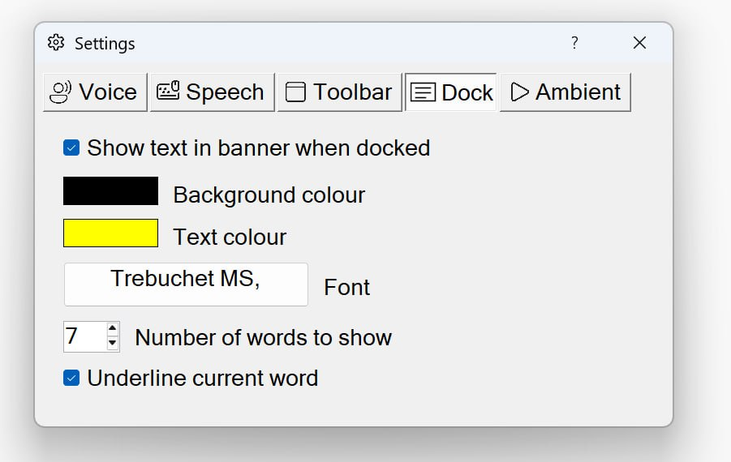The width and height of the screenshot is (731, 462).
Task: Click the Text colour label
Action: (x=230, y=237)
